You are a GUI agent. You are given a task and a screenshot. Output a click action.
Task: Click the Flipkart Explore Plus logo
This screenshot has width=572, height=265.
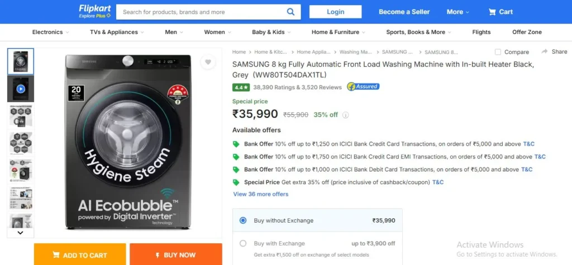coord(95,12)
